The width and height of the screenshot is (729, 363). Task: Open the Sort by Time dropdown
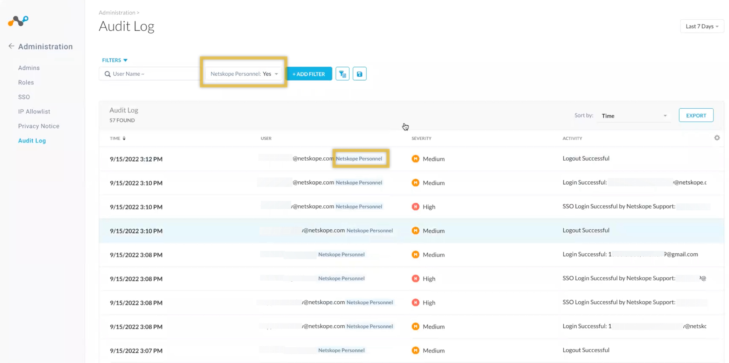coord(634,116)
